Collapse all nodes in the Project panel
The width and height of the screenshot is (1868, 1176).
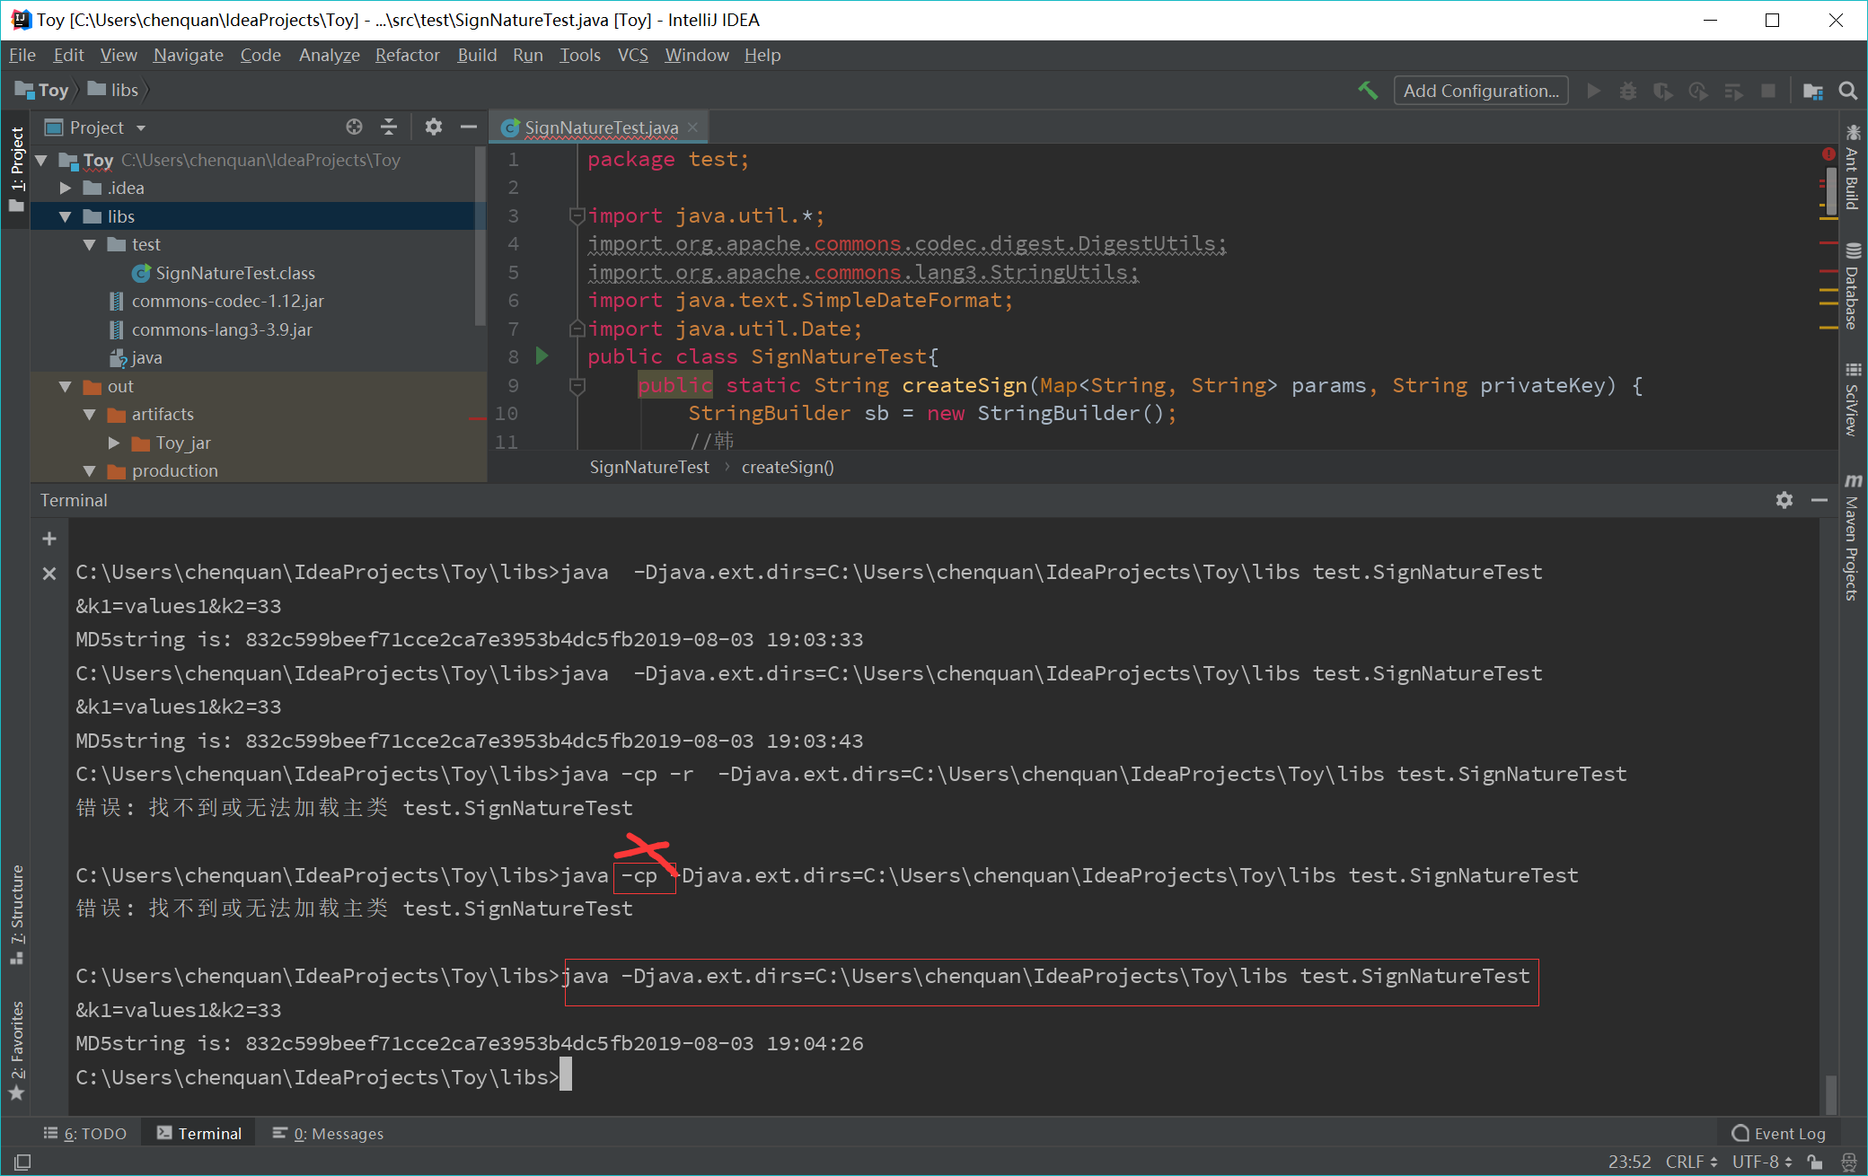click(389, 127)
